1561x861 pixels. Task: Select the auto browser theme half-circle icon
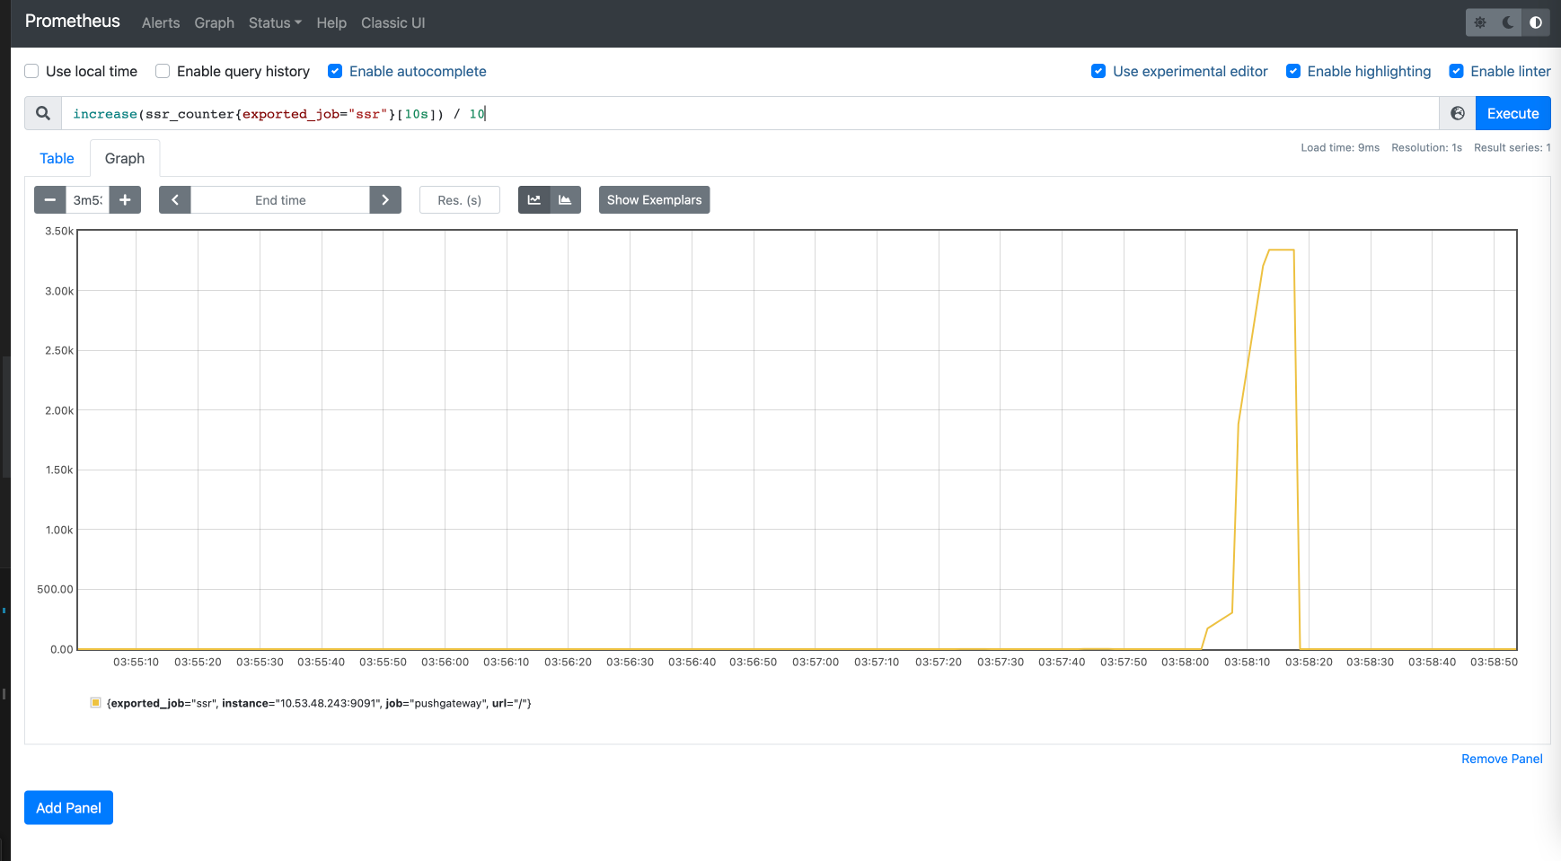(1536, 22)
